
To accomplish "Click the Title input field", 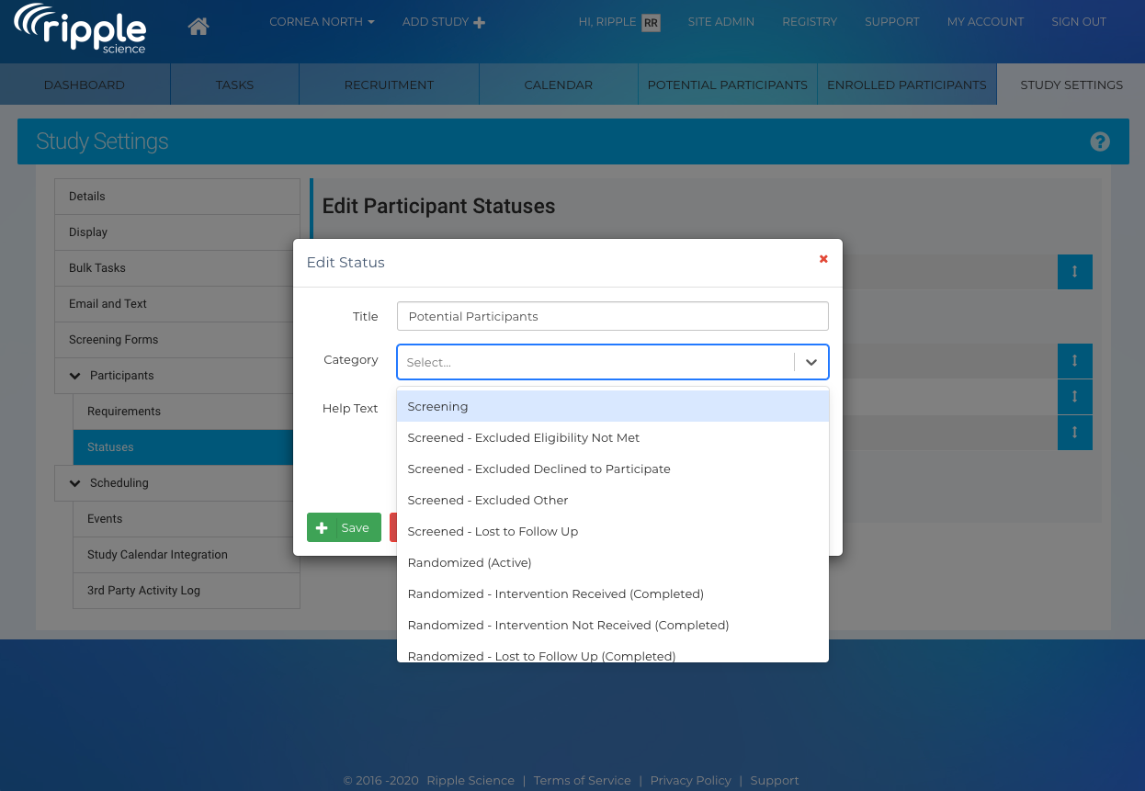I will [x=612, y=316].
